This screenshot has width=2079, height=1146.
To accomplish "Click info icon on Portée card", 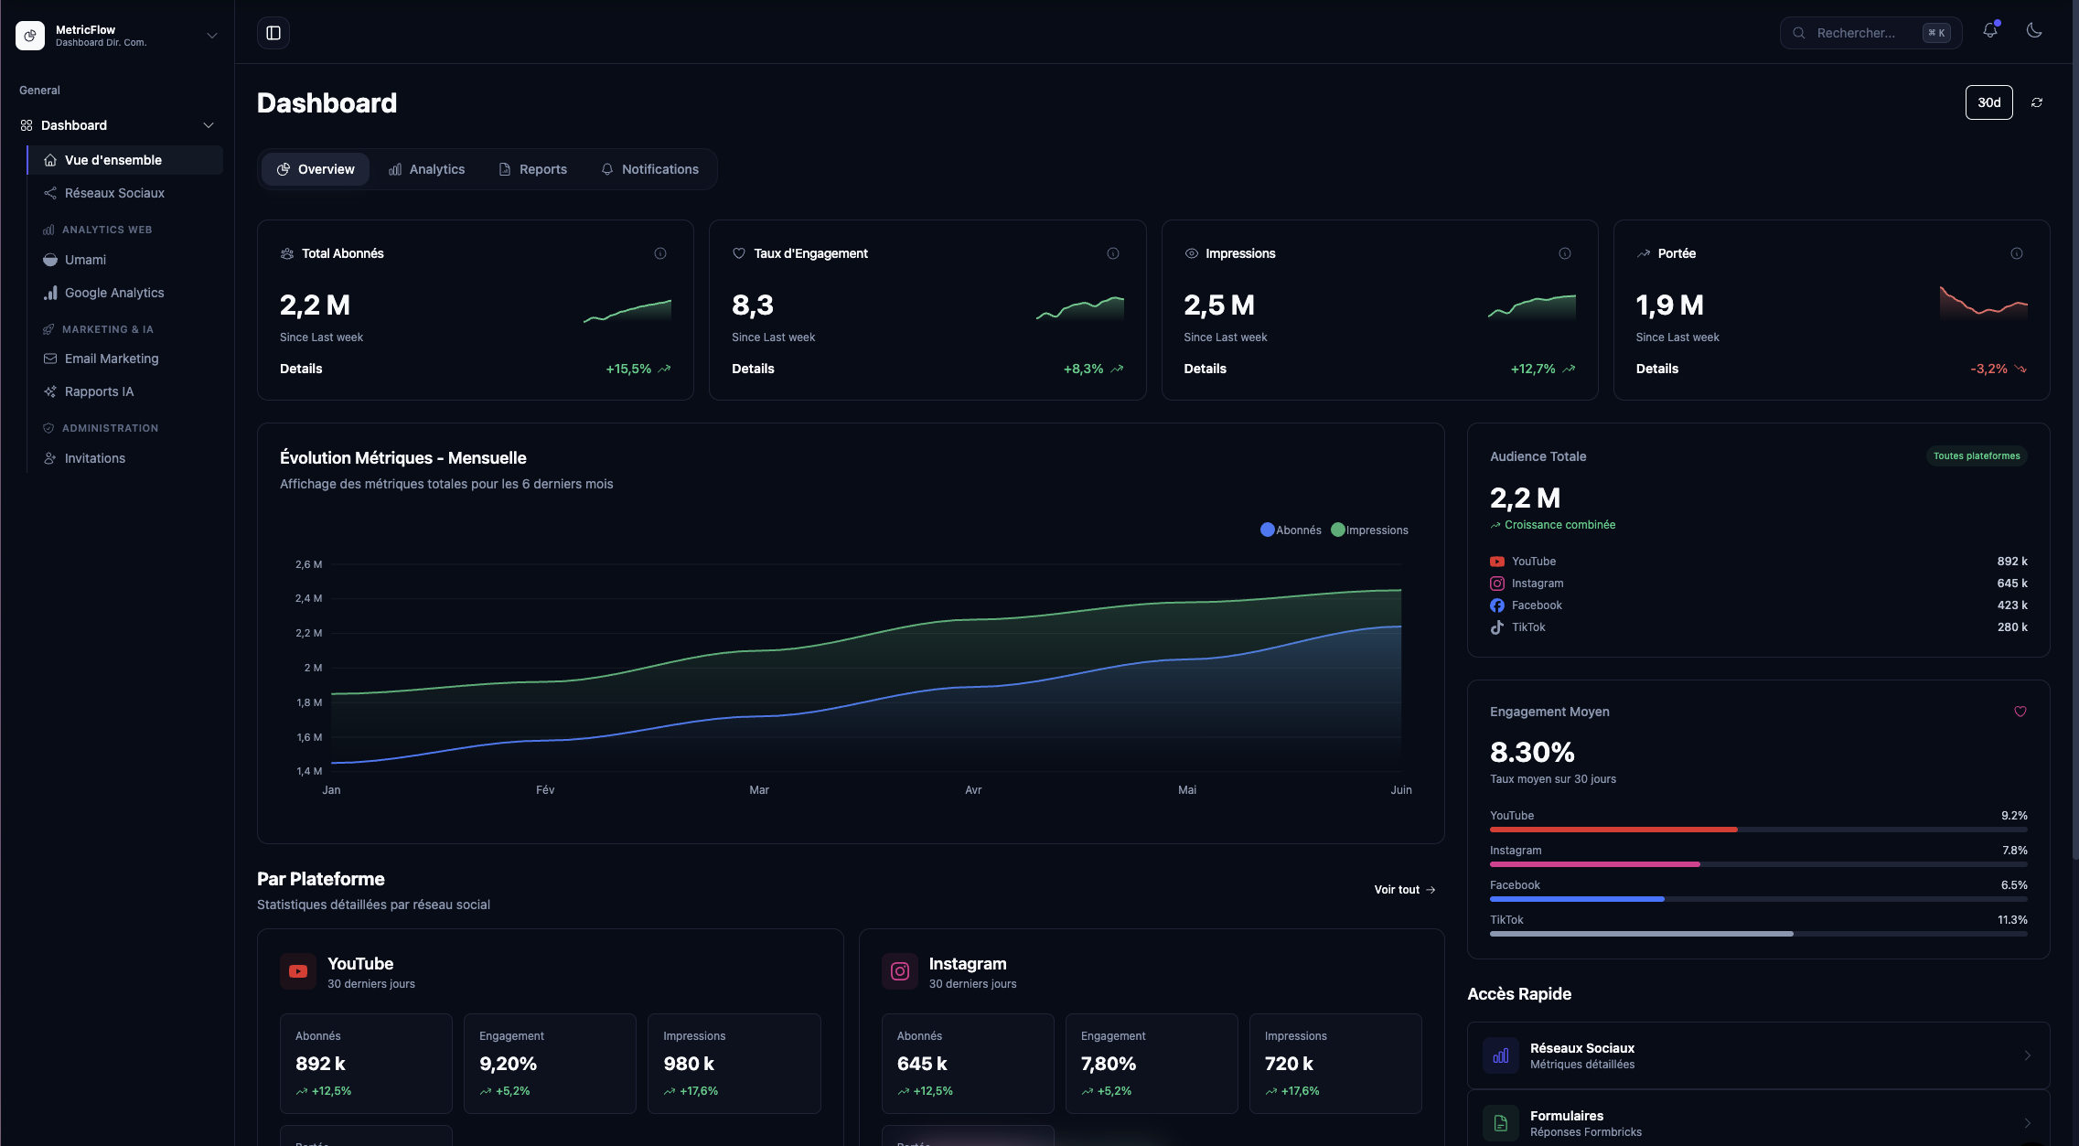I will click(x=2017, y=253).
